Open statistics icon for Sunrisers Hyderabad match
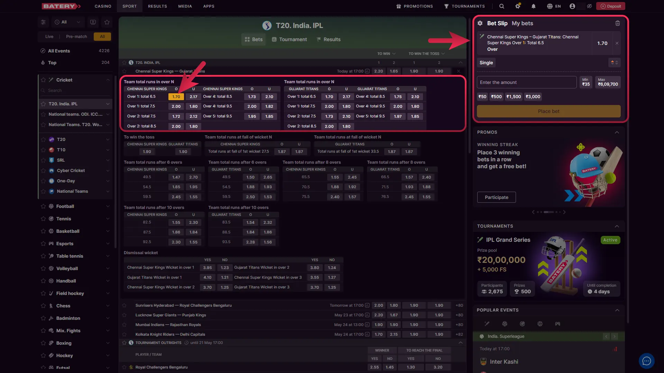Image resolution: width=664 pixels, height=373 pixels. 367,305
